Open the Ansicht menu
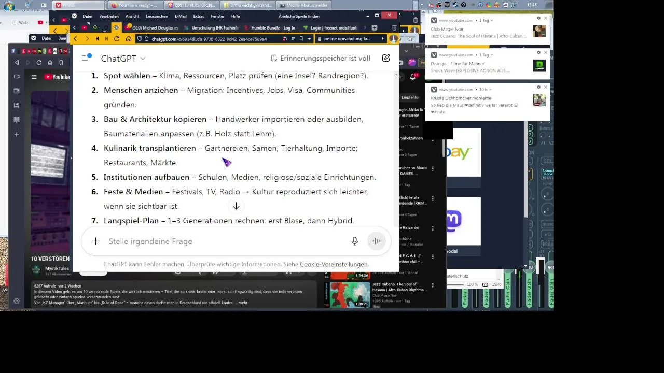The width and height of the screenshot is (664, 373). coord(132,17)
